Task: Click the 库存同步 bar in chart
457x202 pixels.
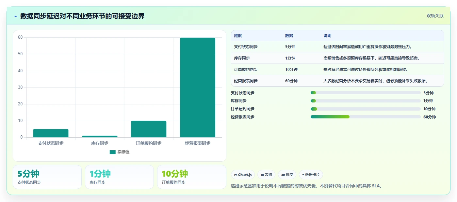Action: click(100, 136)
